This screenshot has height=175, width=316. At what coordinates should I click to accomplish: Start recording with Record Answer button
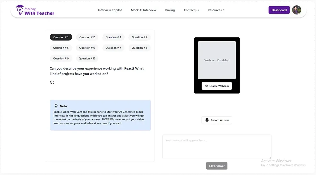click(217, 120)
